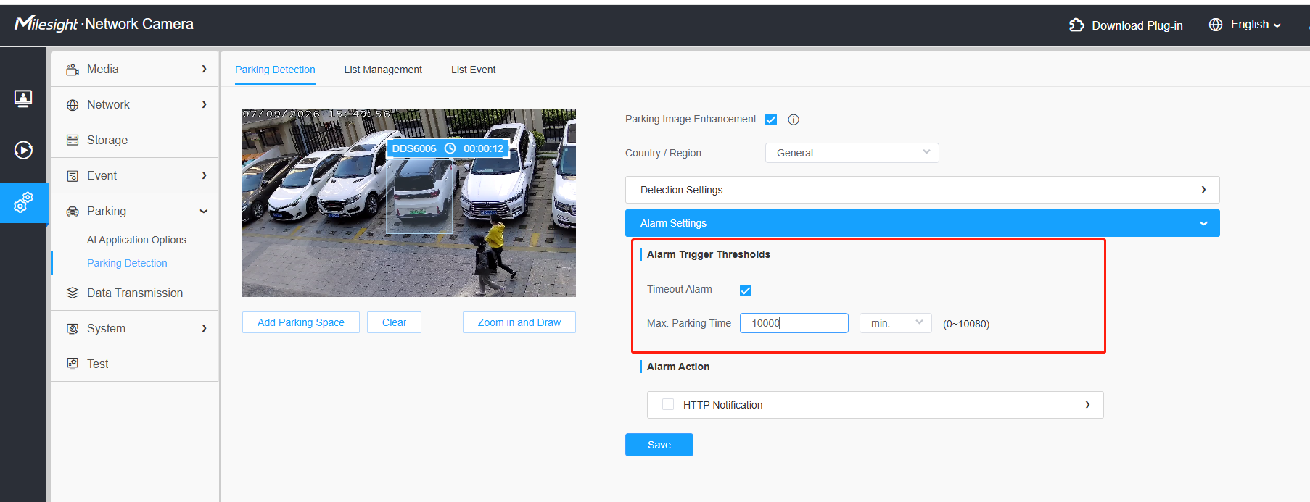Click the Save button
The width and height of the screenshot is (1310, 502).
coord(659,445)
